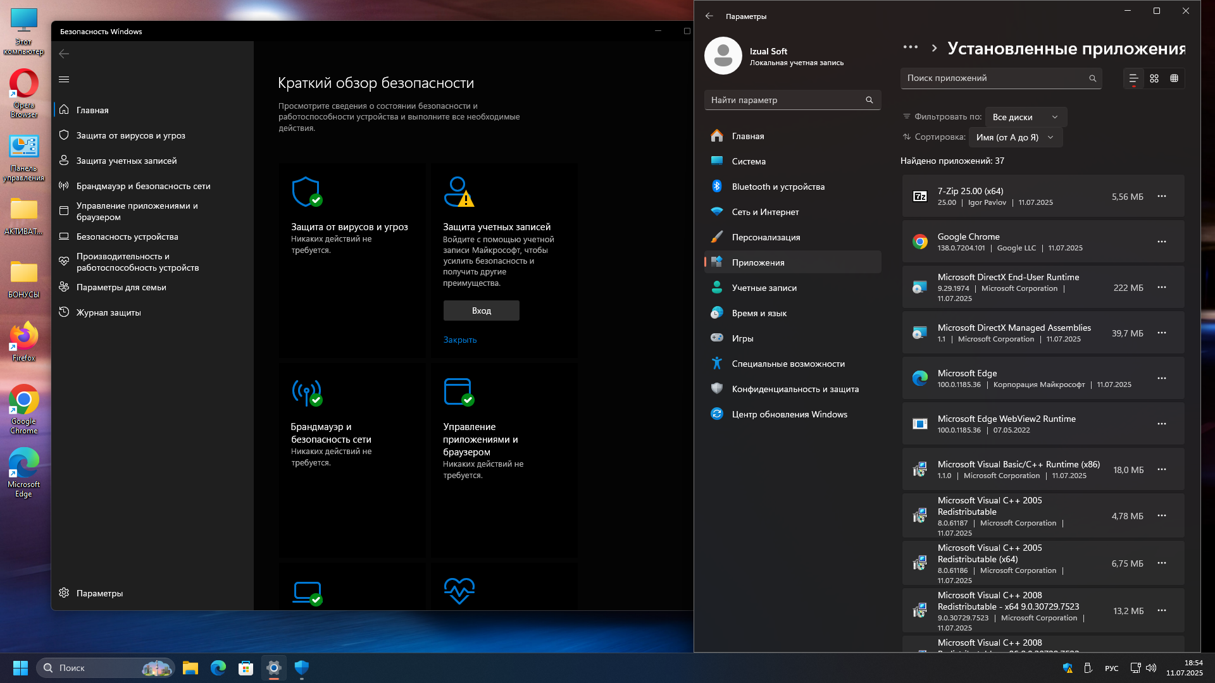The width and height of the screenshot is (1215, 683).
Task: Open Device security laptop tile icon
Action: 308,593
